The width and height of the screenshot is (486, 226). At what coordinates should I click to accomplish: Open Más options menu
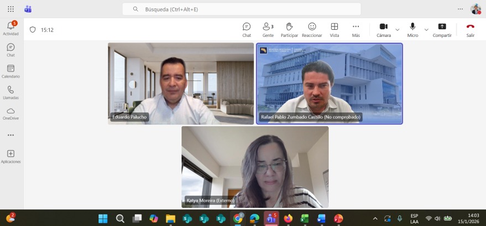356,30
